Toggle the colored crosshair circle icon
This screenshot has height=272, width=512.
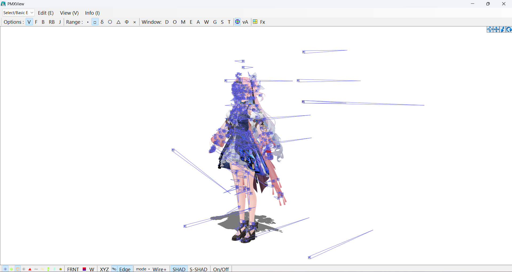[237, 22]
